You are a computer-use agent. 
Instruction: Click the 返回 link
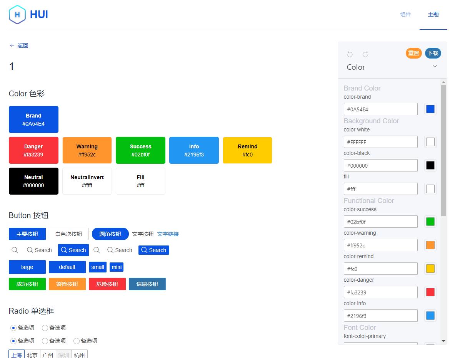(22, 45)
